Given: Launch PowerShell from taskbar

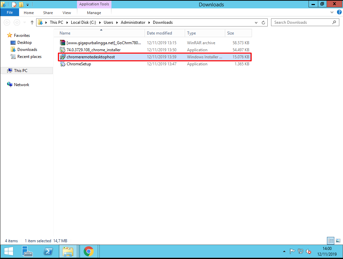Looking at the screenshot, I should point(48,251).
